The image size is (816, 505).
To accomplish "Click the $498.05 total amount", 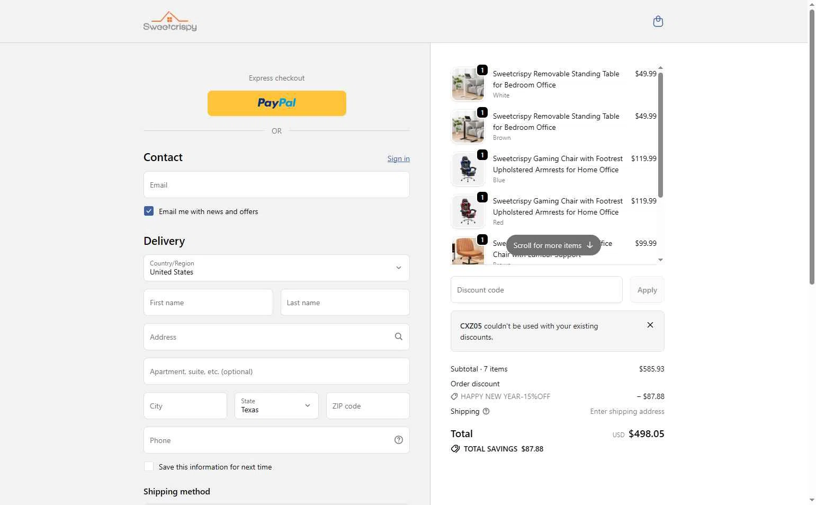I will pos(646,433).
